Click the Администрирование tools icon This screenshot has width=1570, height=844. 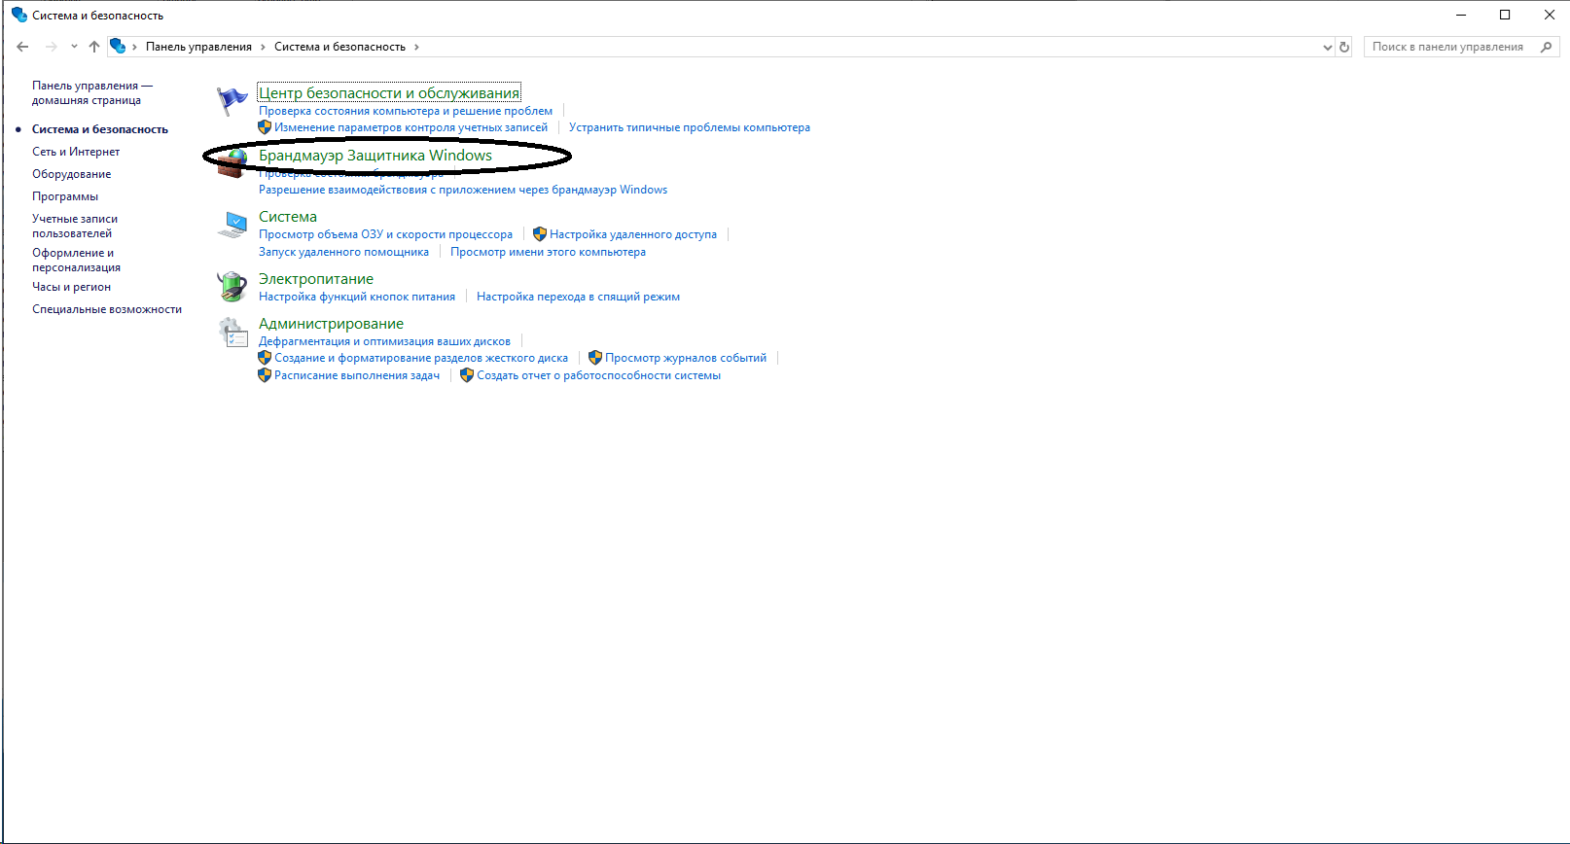tap(232, 332)
